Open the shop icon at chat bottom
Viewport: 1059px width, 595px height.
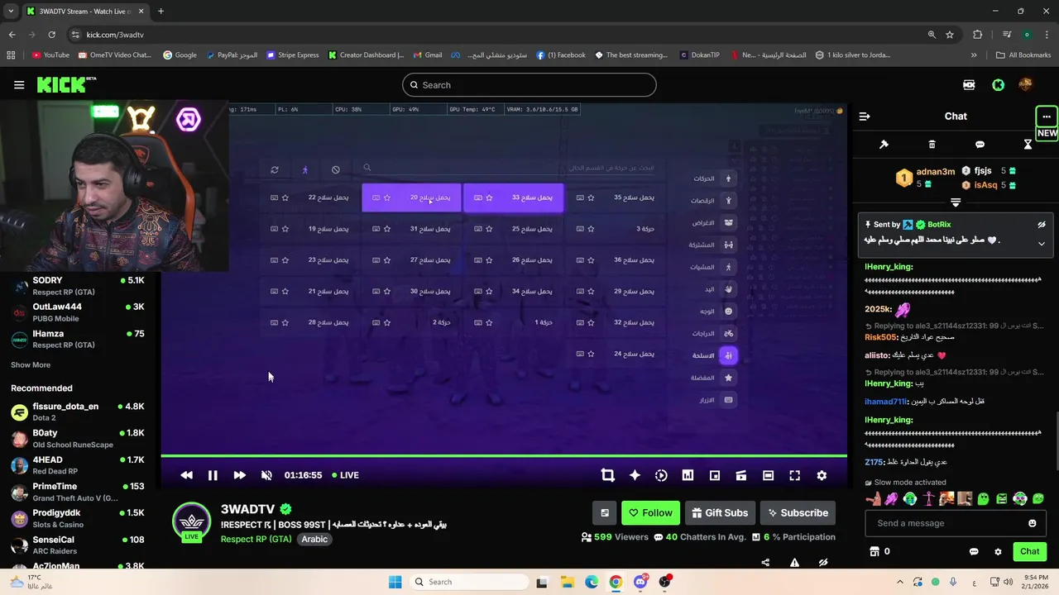[x=874, y=551]
